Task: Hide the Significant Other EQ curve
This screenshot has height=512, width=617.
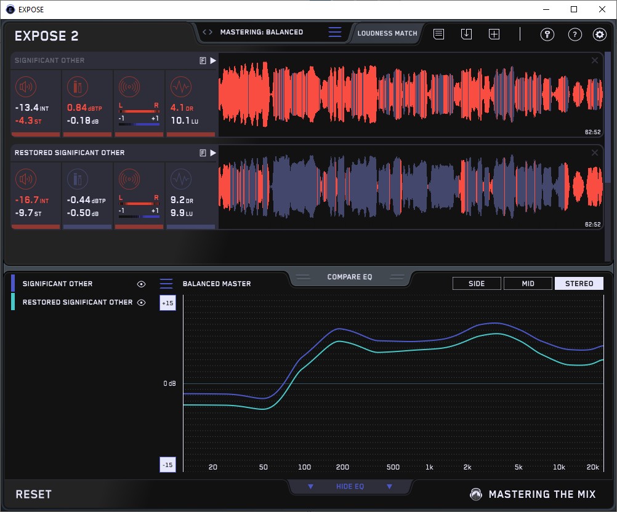Action: 141,284
